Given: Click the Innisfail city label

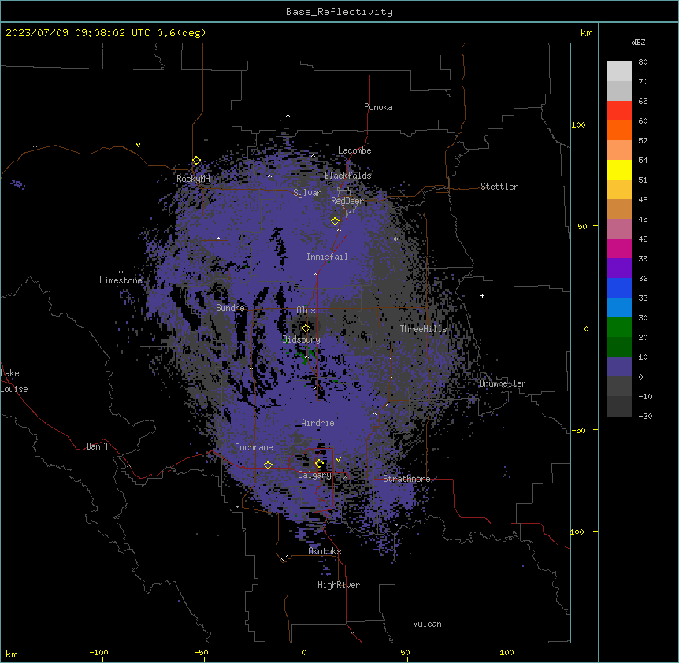Looking at the screenshot, I should pyautogui.click(x=327, y=257).
